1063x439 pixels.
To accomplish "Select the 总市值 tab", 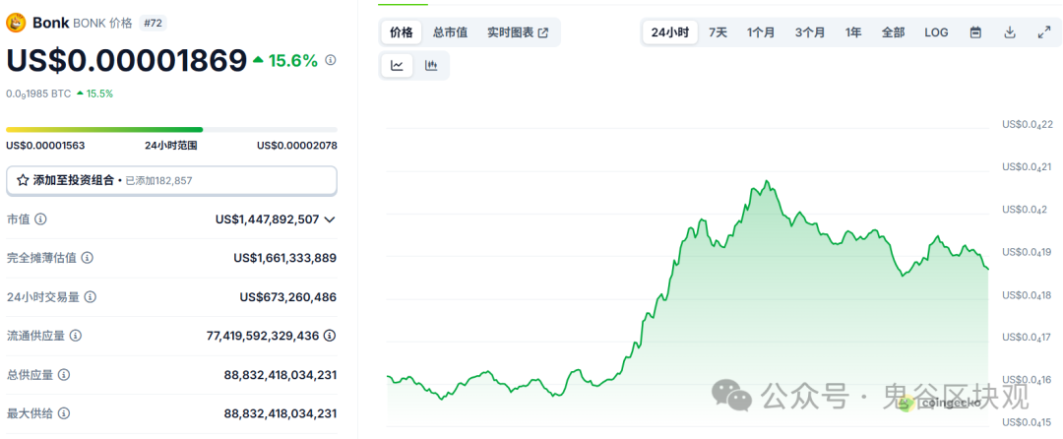I will click(450, 32).
